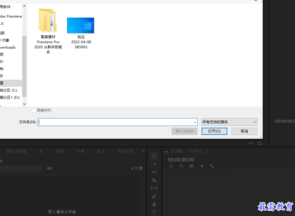
Task: Expand the 文件名 dropdown arrow
Action: 195,122
